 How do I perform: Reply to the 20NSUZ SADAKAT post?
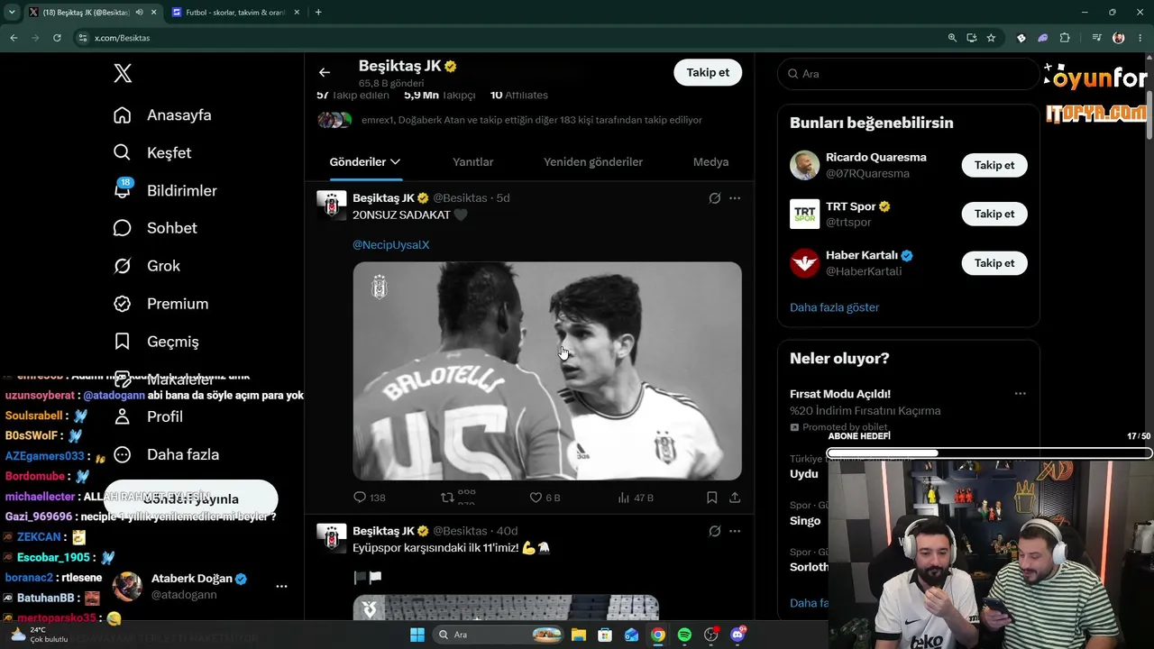click(370, 498)
